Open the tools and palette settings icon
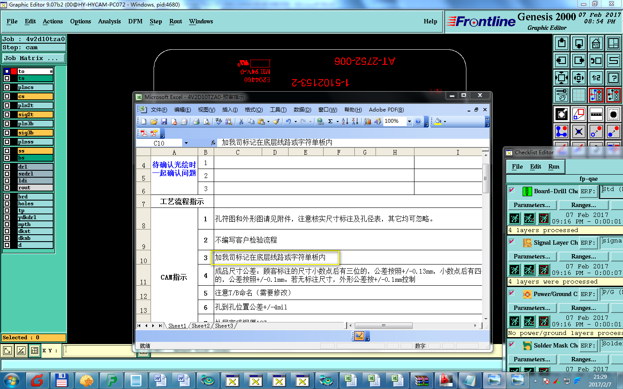Viewport: 623px width, 389px height. 562,95
